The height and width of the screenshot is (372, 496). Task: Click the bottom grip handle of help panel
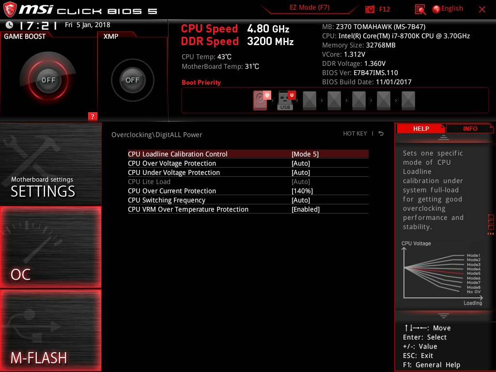444,315
